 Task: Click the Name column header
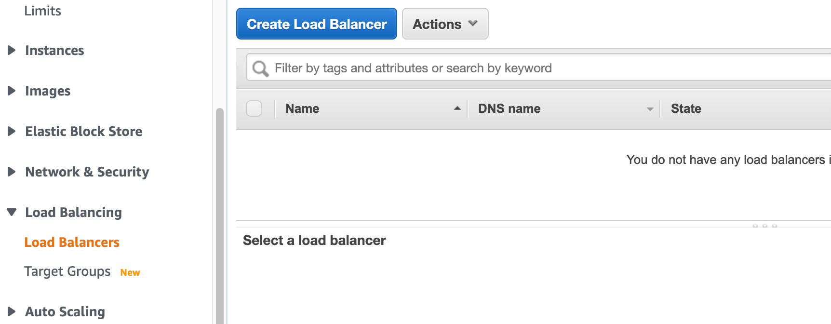click(x=302, y=108)
